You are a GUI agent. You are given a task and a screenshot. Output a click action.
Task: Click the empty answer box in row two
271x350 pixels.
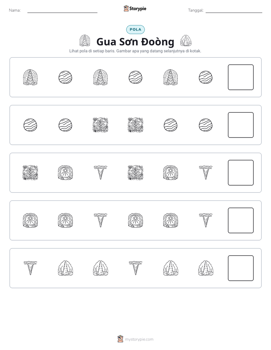[241, 125]
